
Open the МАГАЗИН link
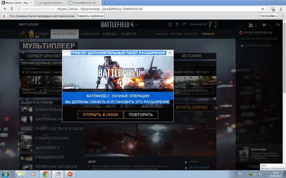tap(162, 34)
